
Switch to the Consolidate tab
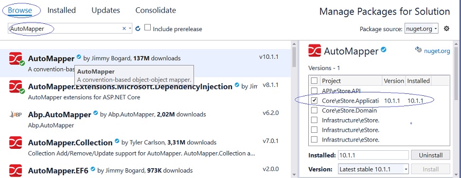(156, 10)
